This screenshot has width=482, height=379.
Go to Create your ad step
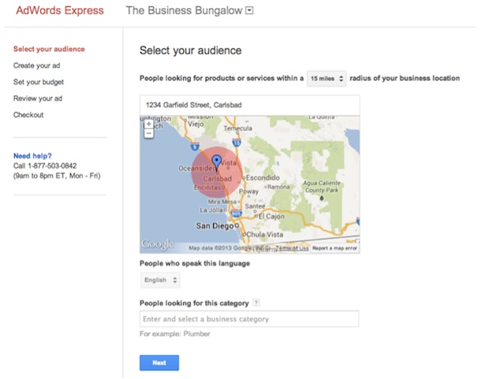[x=36, y=65]
